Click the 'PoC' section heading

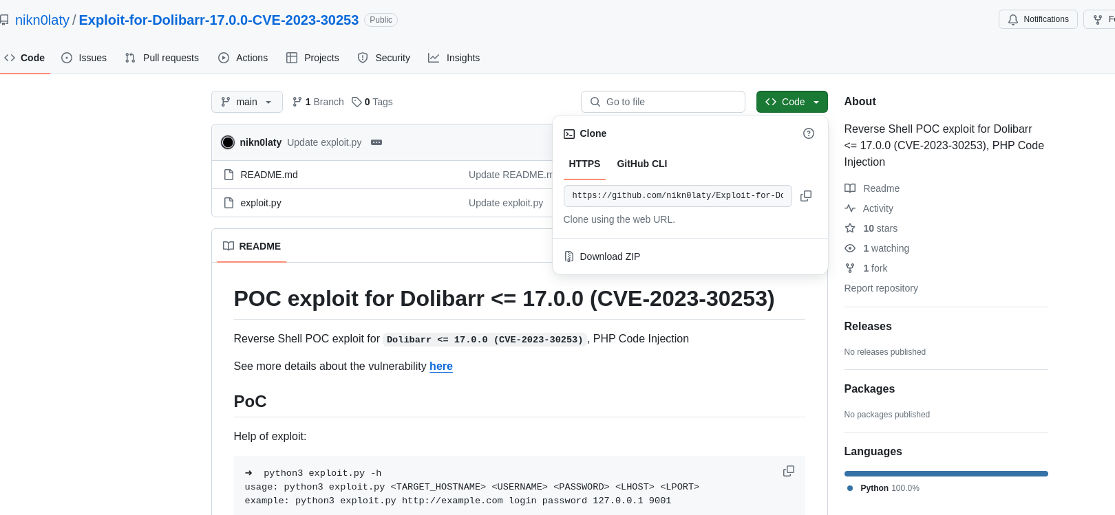click(x=250, y=402)
